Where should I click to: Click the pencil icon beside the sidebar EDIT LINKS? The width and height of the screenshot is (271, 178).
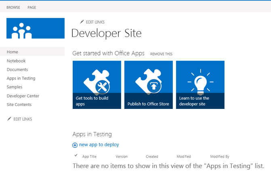[x=9, y=119]
